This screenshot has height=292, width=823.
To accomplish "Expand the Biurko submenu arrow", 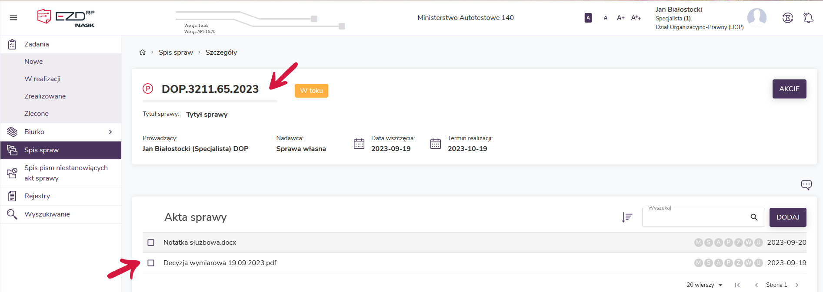I will coord(110,132).
